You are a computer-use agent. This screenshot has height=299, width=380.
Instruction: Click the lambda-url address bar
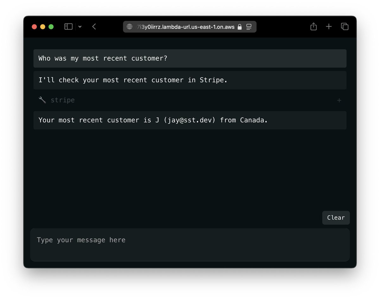(x=190, y=27)
